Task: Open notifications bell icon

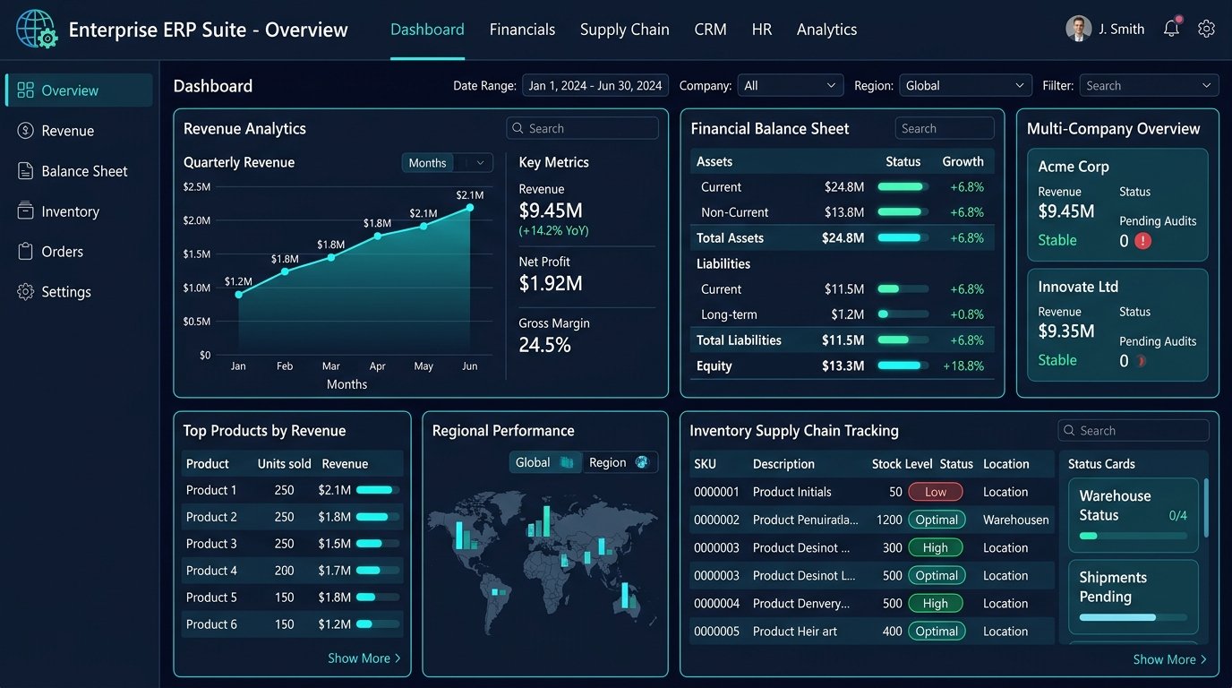Action: pos(1171,29)
